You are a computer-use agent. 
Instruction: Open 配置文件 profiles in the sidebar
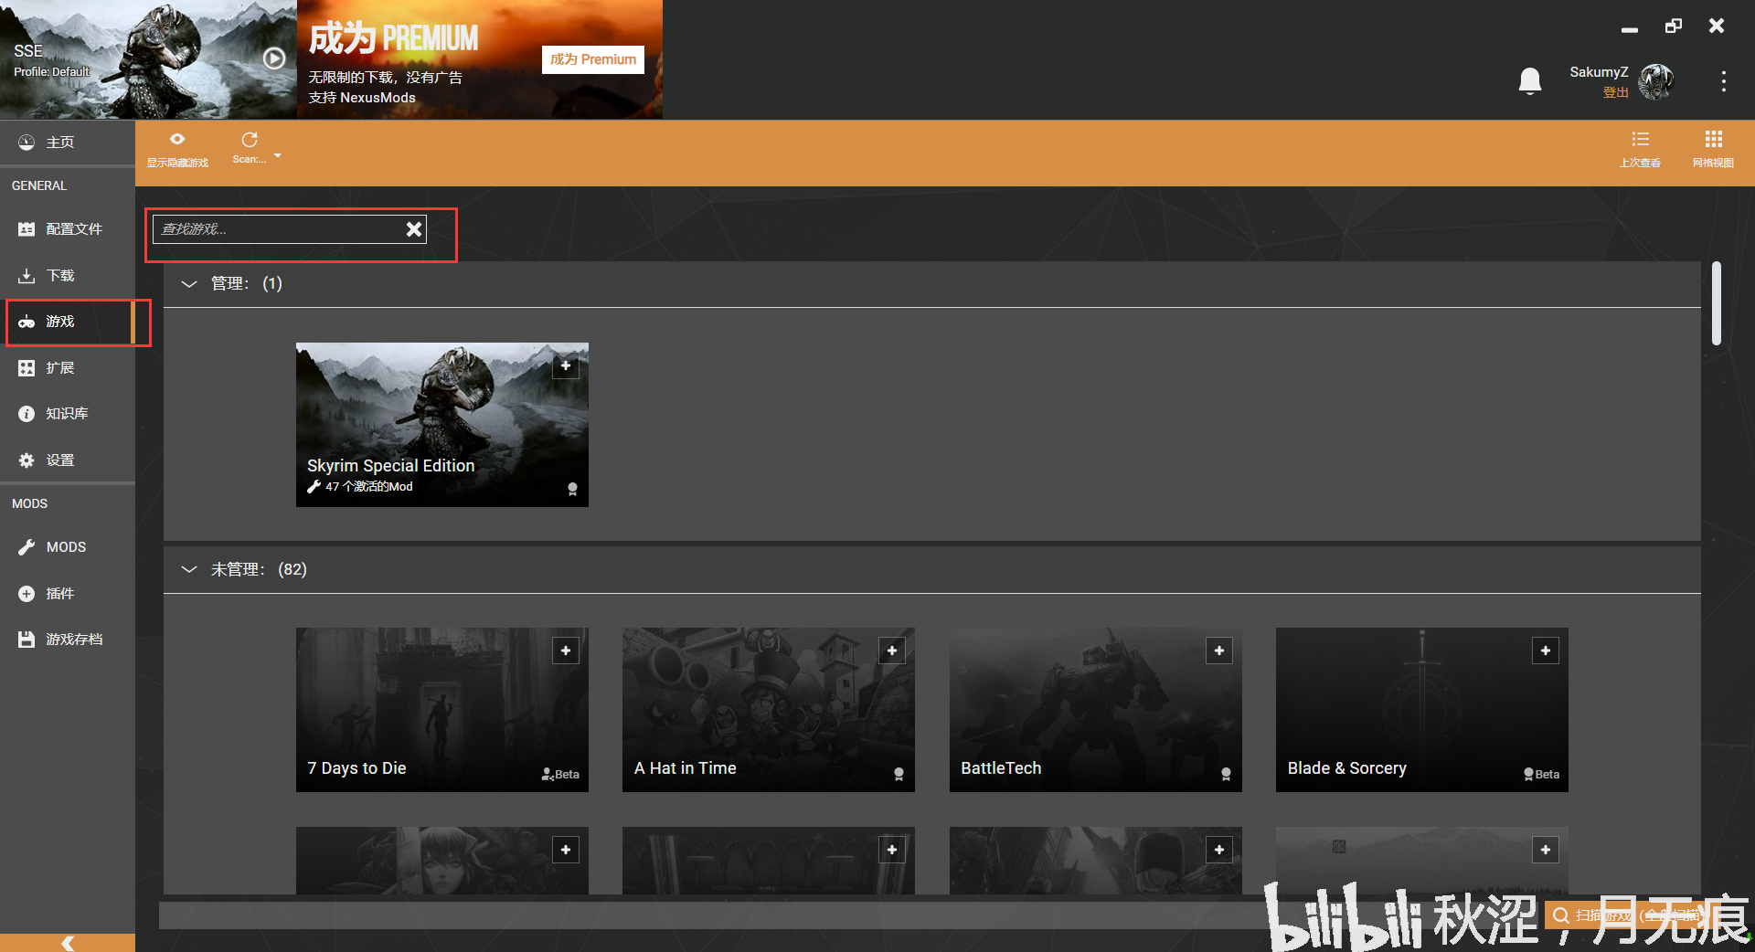(68, 228)
